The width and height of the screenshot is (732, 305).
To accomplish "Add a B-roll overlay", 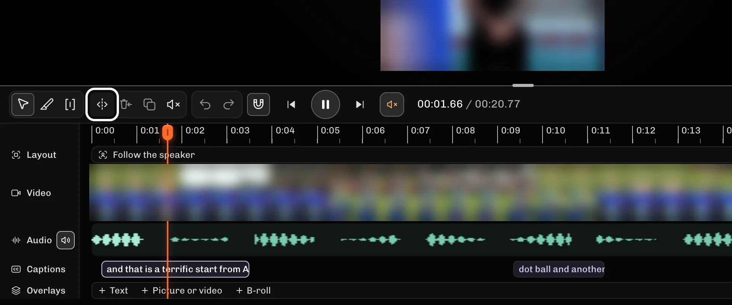I will [254, 291].
